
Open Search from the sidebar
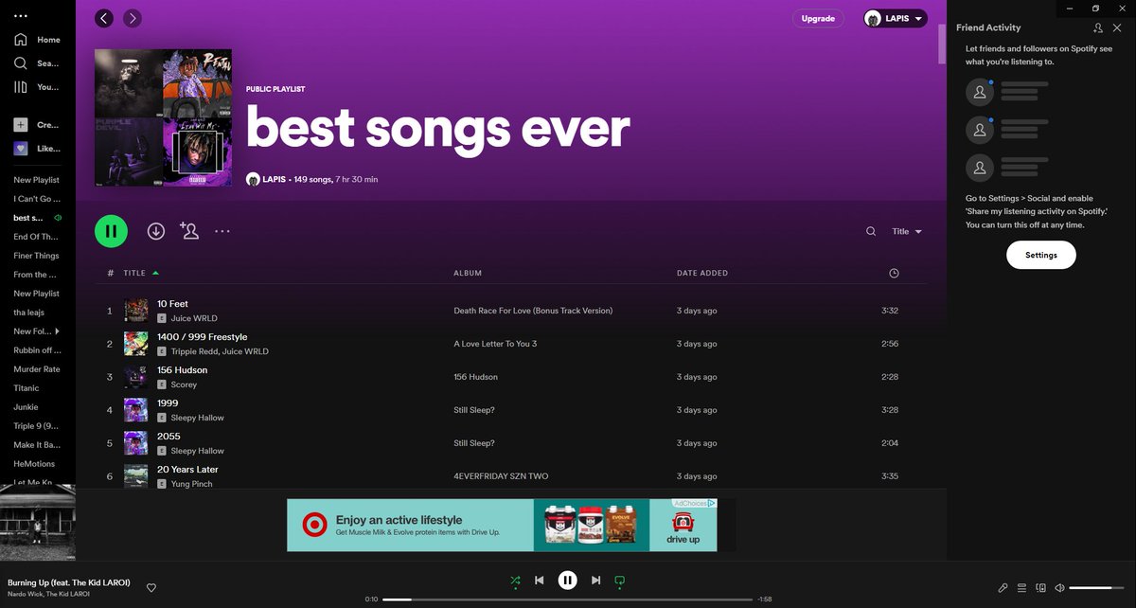[37, 63]
